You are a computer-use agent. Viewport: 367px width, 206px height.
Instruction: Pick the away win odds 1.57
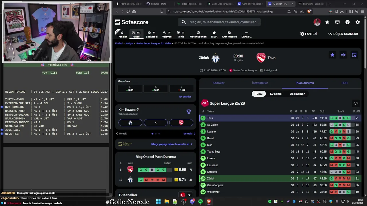[181, 89]
